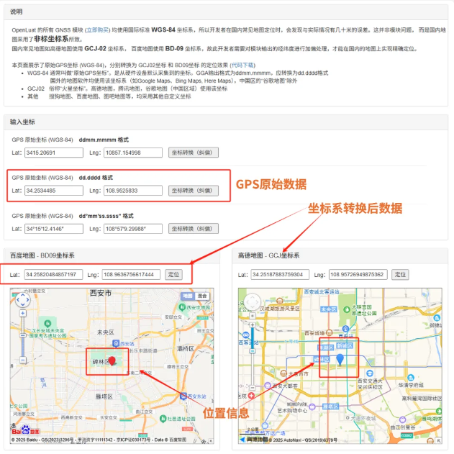Image resolution: width=454 pixels, height=454 pixels.
Task: Click the 定位 button under 百度地图
Action: point(173,274)
